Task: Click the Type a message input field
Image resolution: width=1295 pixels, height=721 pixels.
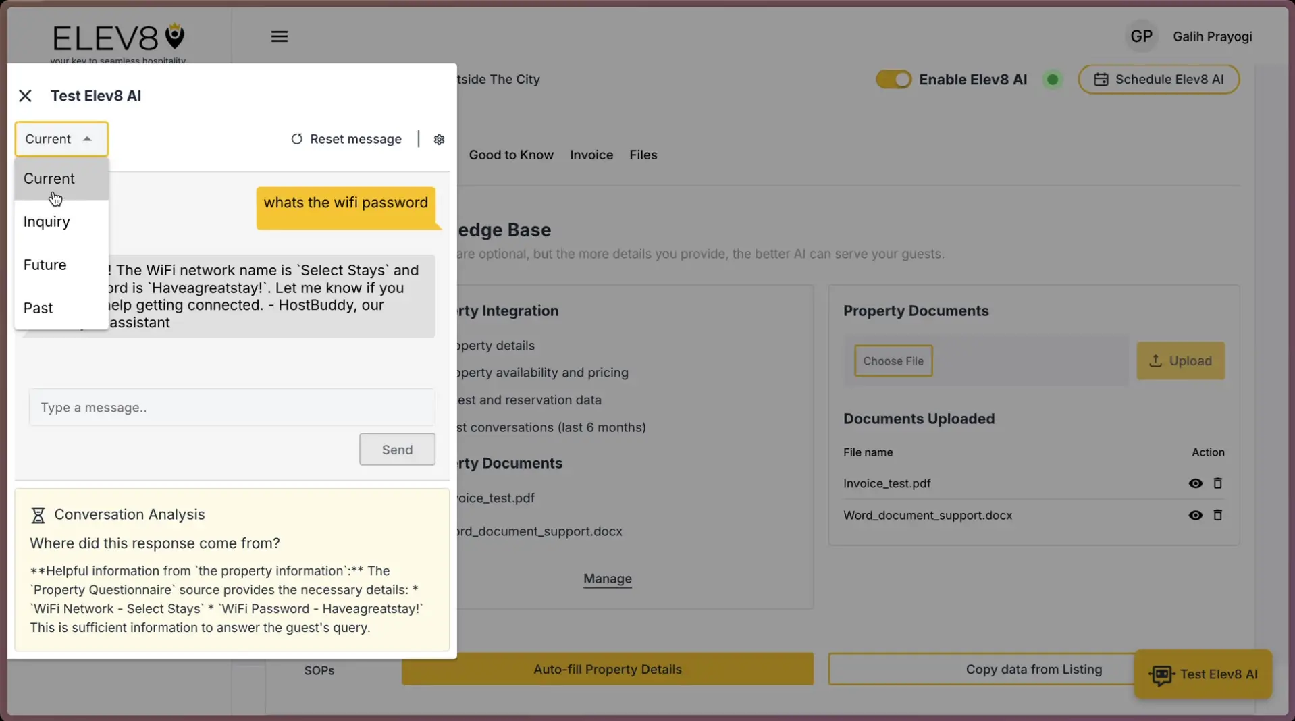Action: point(232,407)
